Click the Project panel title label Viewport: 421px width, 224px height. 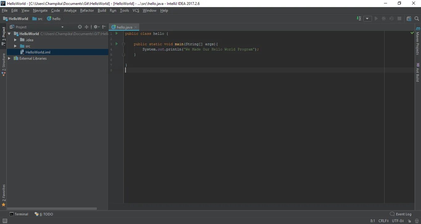pos(21,27)
